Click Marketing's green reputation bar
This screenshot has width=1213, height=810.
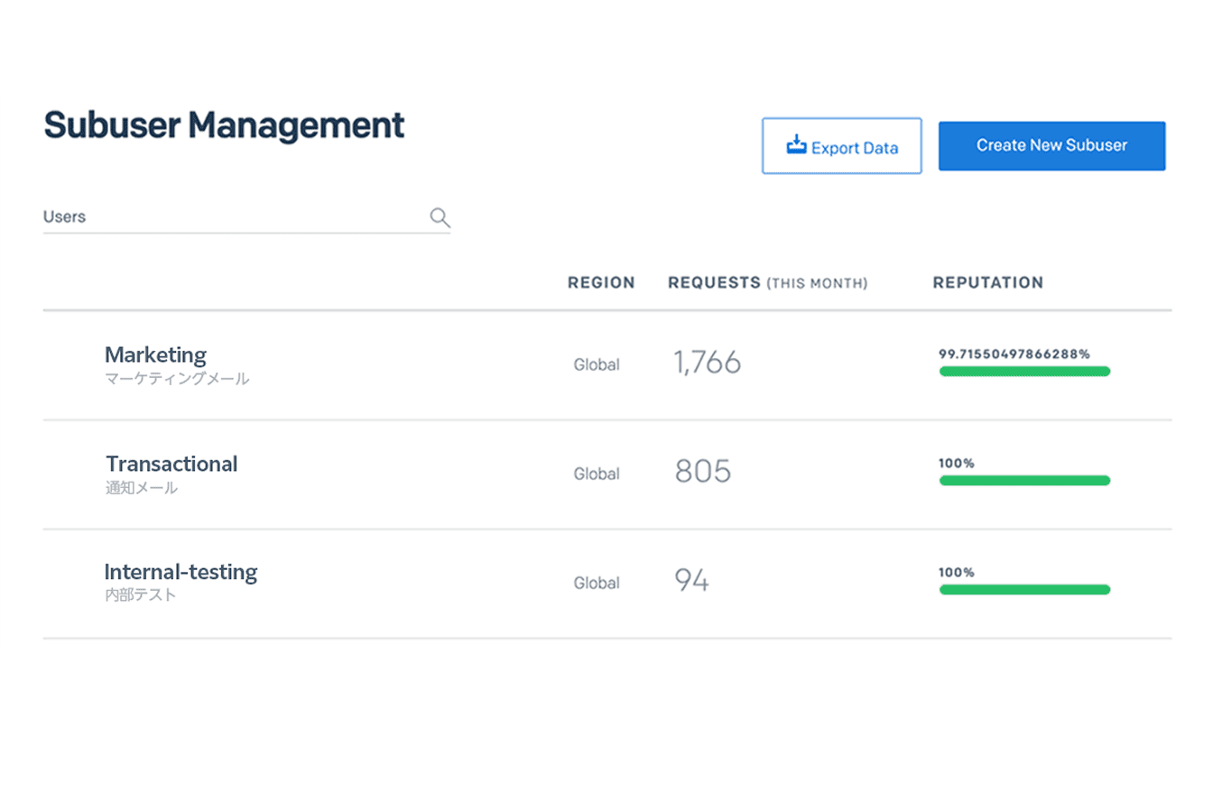point(1024,372)
